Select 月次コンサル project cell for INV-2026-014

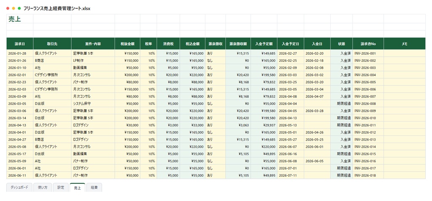click(93, 146)
